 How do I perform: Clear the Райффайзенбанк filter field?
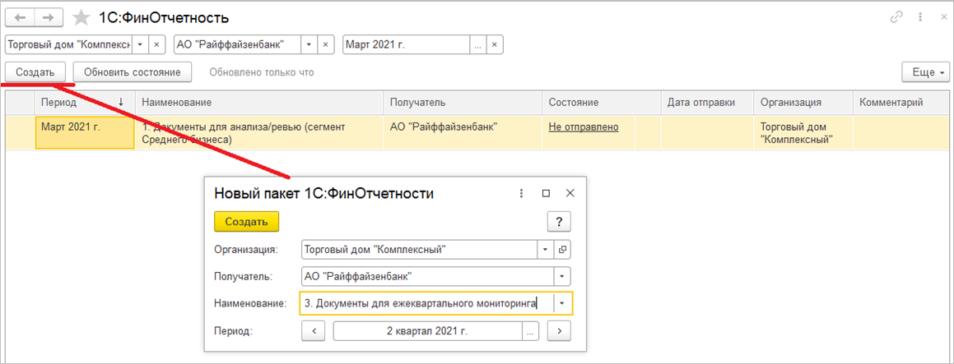pos(327,44)
